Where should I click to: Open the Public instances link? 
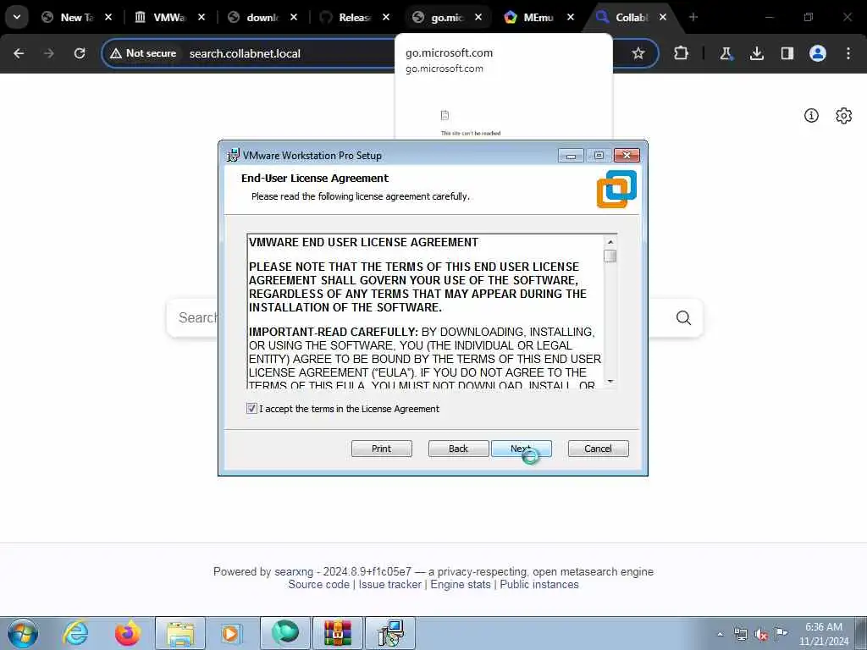[x=539, y=585]
